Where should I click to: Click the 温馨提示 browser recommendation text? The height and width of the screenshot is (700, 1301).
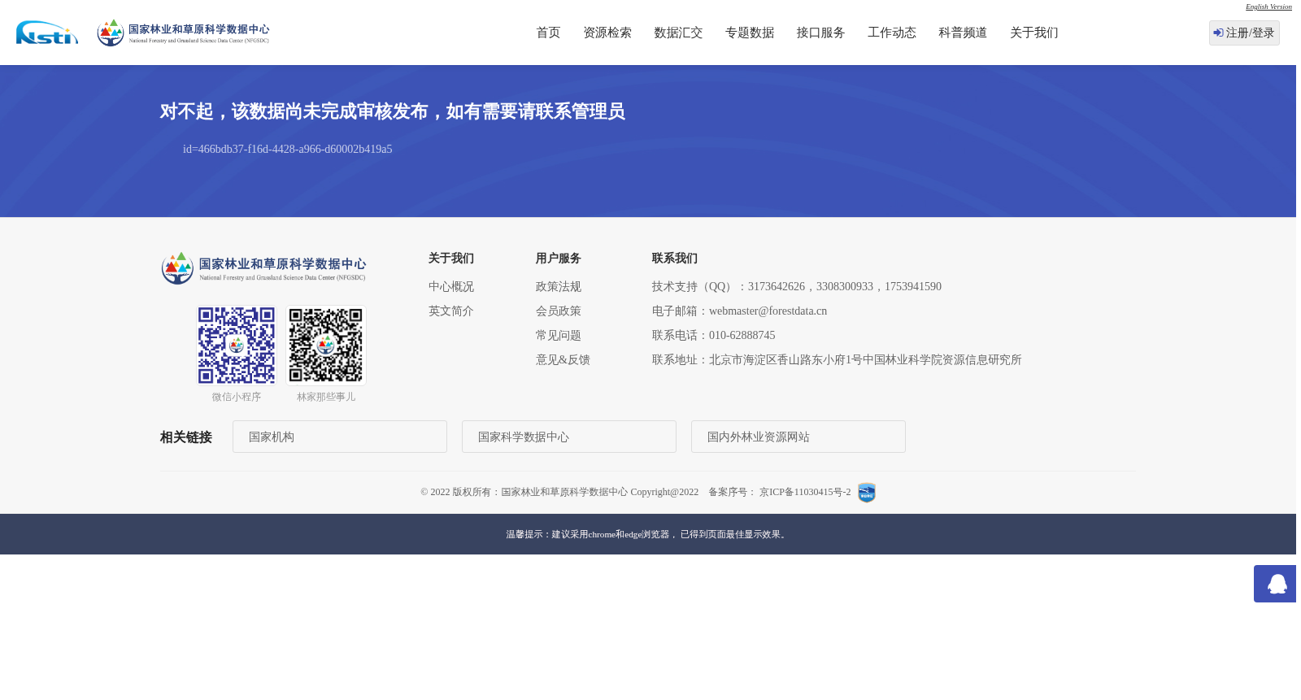click(648, 534)
